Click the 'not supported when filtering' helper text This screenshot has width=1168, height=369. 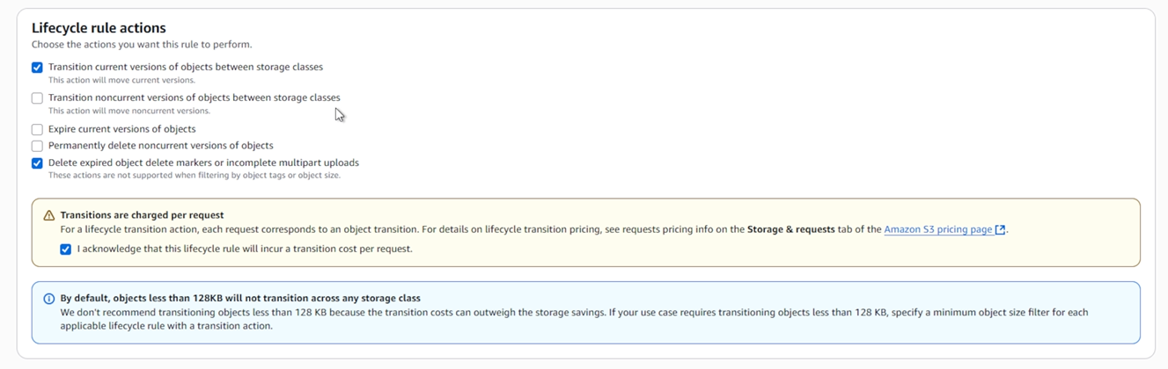[x=194, y=176]
